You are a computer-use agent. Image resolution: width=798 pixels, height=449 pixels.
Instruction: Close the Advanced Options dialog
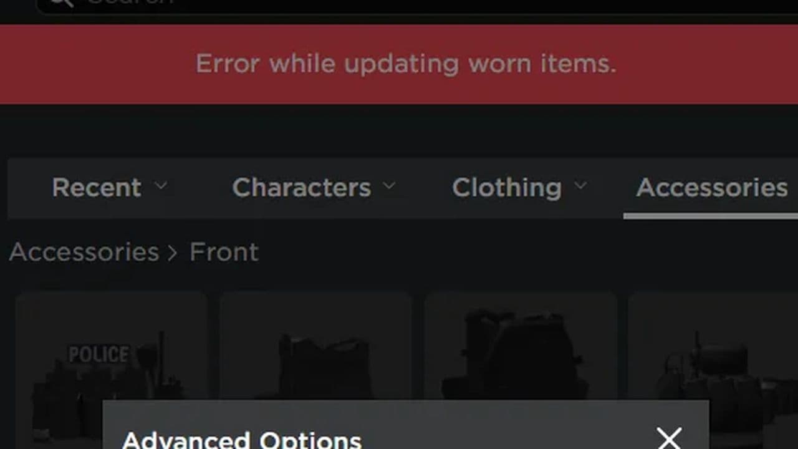(x=670, y=438)
